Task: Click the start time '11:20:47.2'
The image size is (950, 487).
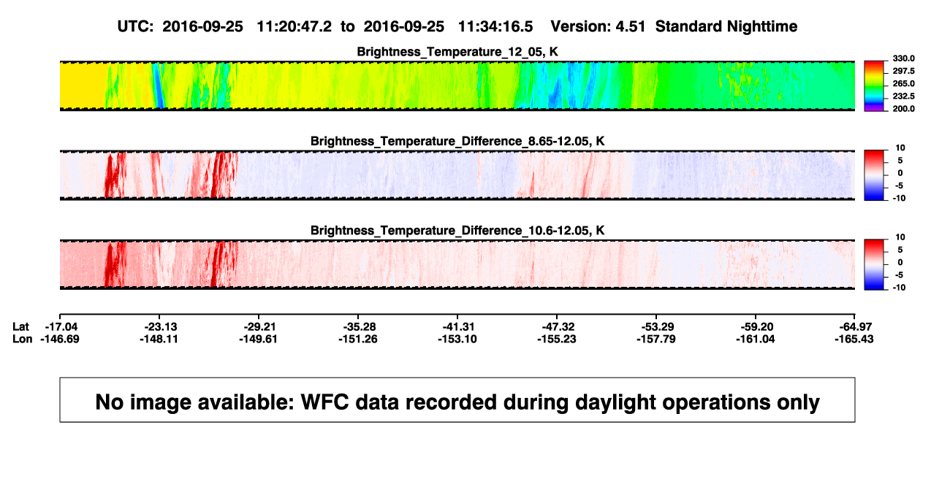Action: (x=294, y=26)
